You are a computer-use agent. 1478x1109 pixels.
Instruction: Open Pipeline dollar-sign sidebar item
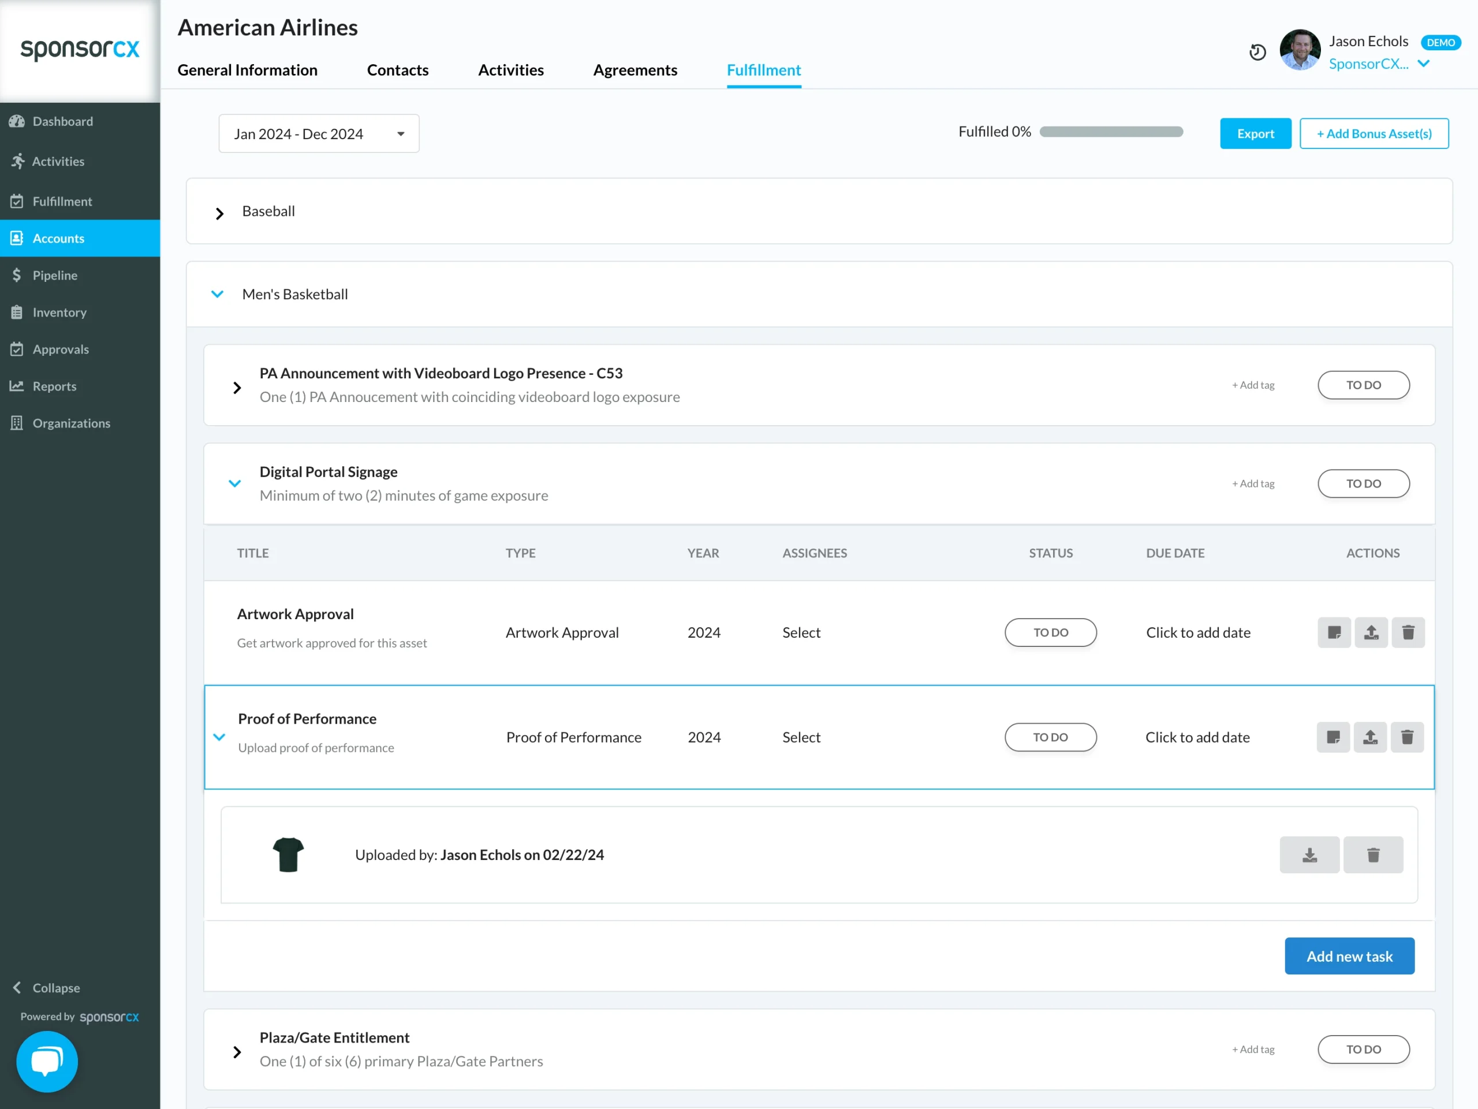pyautogui.click(x=80, y=276)
